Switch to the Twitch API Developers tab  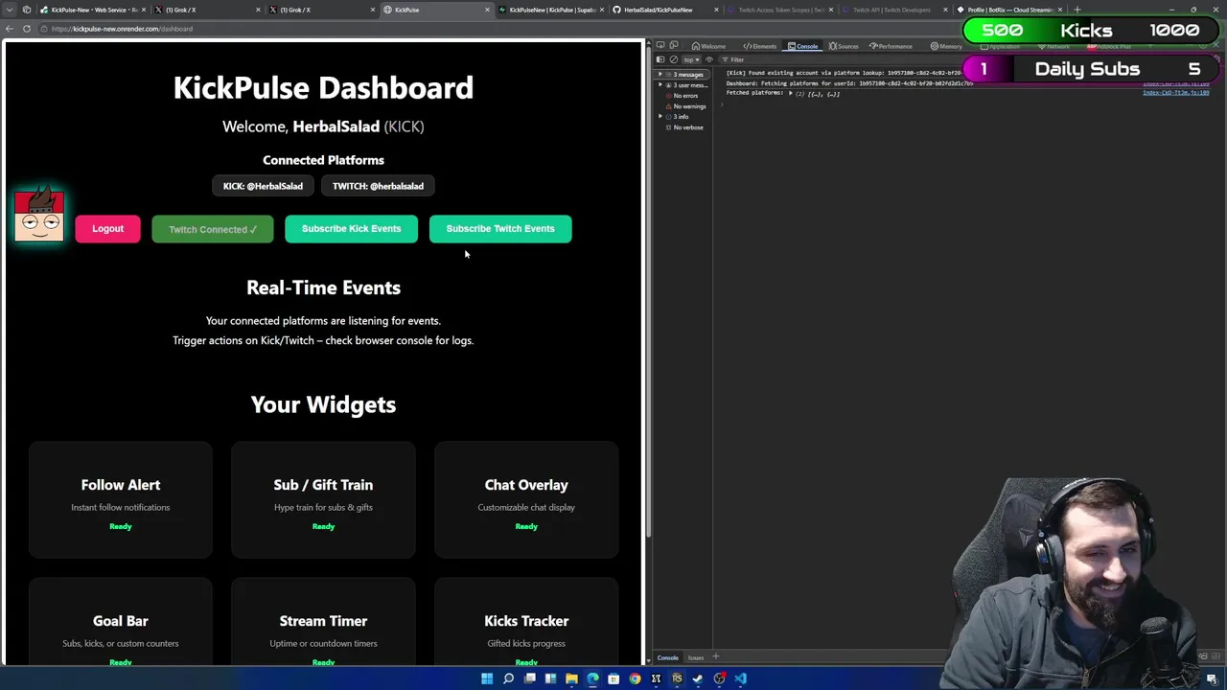(892, 10)
